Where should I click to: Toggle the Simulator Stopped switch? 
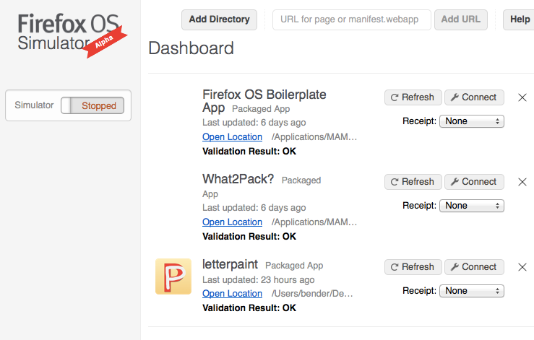(92, 105)
